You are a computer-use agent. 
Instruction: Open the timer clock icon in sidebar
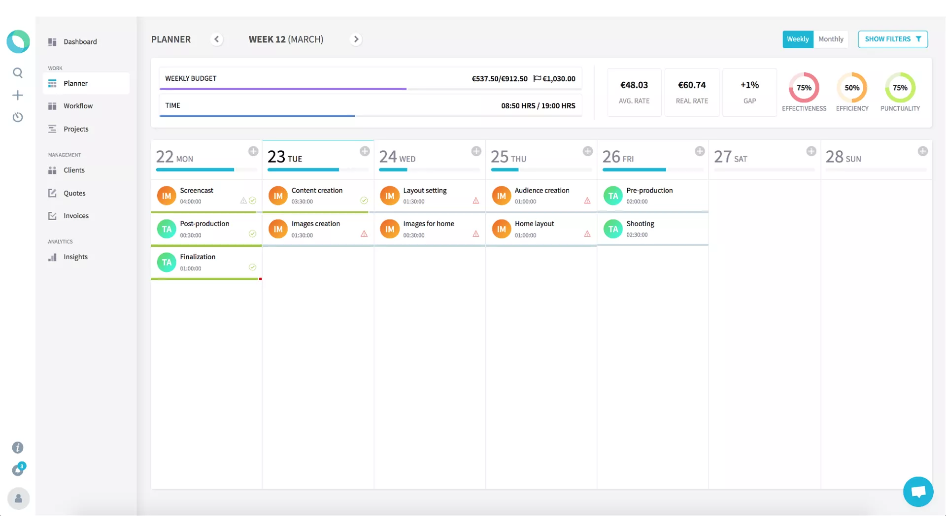18,117
